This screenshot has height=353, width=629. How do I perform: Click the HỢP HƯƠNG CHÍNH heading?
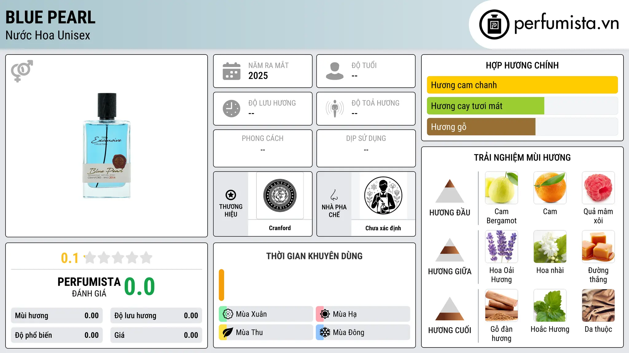(522, 65)
